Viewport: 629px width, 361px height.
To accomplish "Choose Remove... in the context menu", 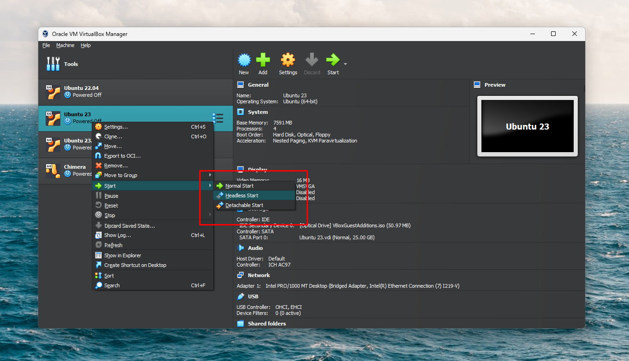I will (153, 166).
